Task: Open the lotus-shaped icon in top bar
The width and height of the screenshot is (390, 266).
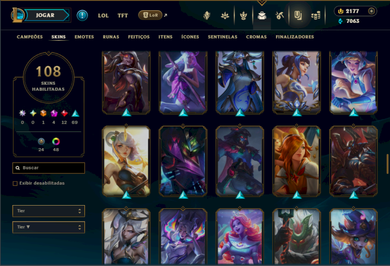Action: 225,16
